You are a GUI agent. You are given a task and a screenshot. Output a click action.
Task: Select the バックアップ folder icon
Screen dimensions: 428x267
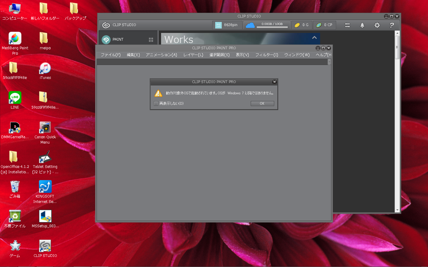[75, 12]
